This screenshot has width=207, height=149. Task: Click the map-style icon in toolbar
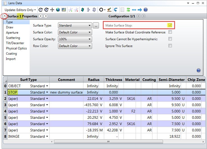tap(64, 10)
